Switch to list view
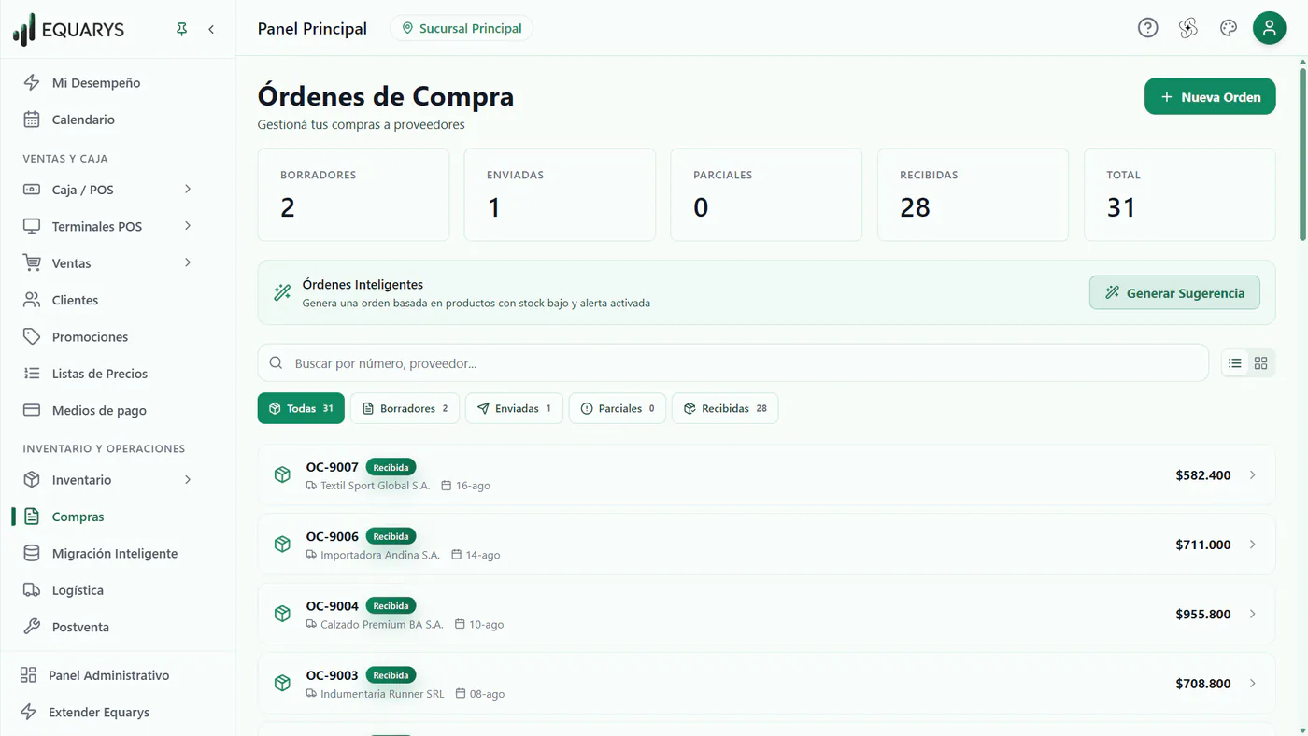The height and width of the screenshot is (736, 1308). tap(1235, 362)
